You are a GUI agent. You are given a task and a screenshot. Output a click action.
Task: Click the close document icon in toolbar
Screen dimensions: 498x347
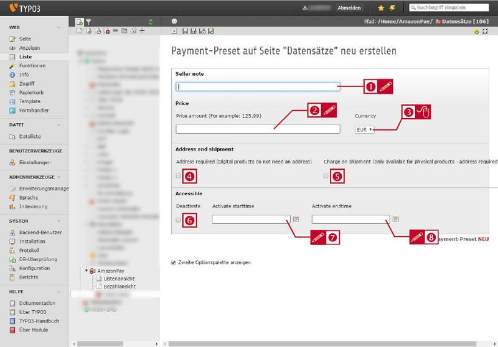pyautogui.click(x=174, y=31)
